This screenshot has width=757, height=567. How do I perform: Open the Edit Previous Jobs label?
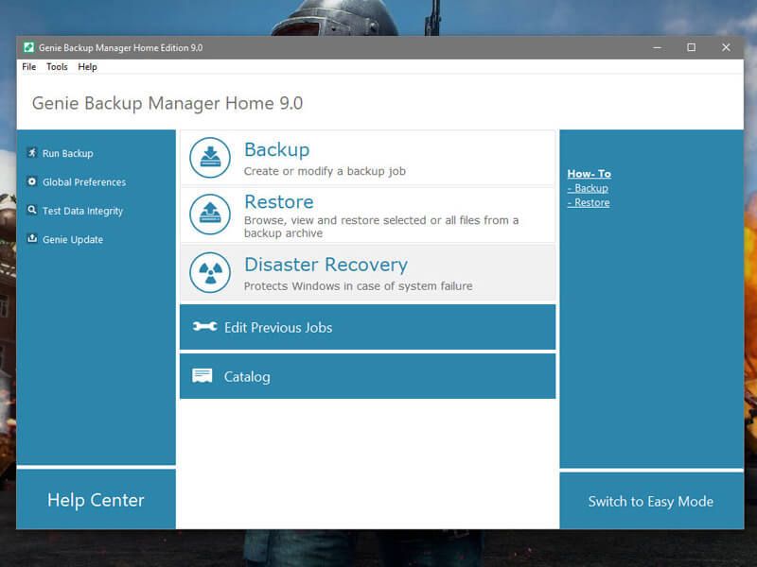click(278, 327)
